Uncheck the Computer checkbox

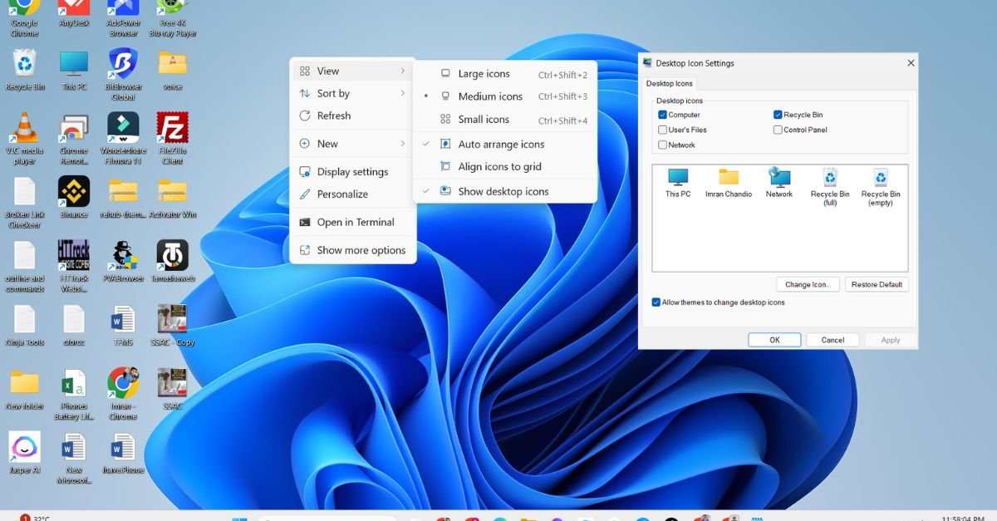click(663, 115)
